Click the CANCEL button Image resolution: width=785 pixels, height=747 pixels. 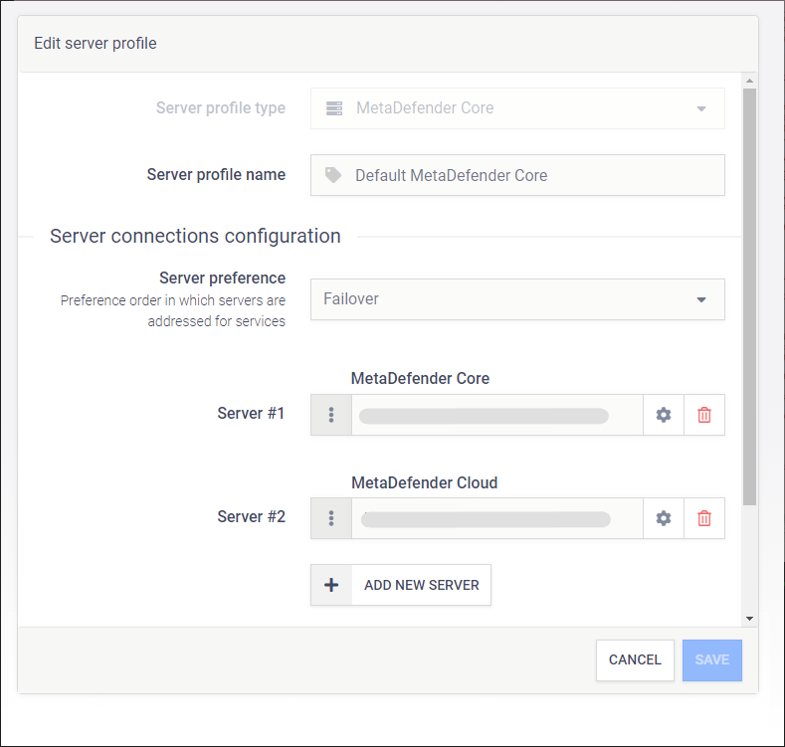coord(635,659)
